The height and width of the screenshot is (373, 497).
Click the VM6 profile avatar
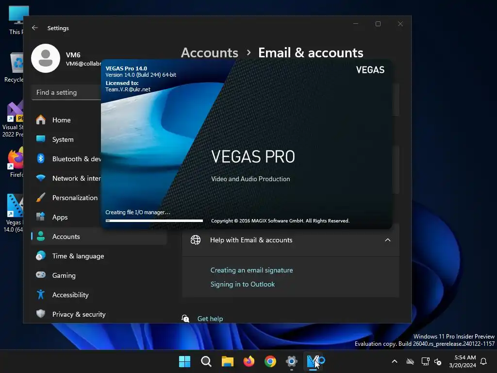pos(46,58)
